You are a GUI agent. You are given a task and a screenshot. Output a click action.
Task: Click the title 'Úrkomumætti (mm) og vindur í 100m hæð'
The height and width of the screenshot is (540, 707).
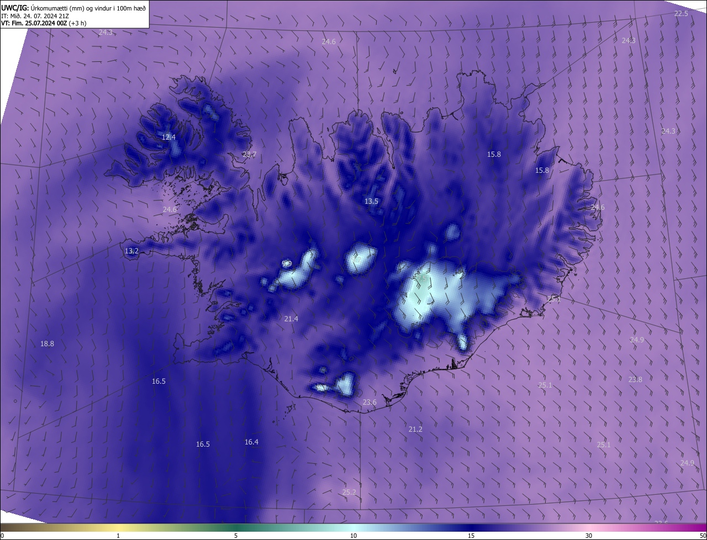tap(89, 8)
